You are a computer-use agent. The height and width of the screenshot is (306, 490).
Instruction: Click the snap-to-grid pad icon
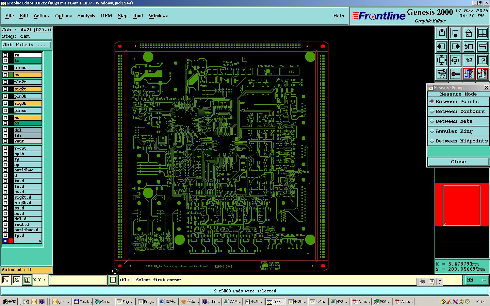[x=455, y=74]
